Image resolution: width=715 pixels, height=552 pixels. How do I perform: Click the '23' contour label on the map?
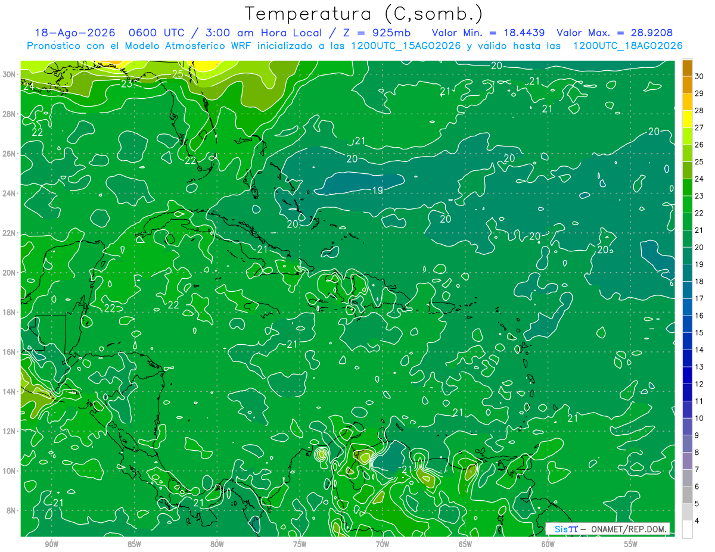pyautogui.click(x=127, y=84)
